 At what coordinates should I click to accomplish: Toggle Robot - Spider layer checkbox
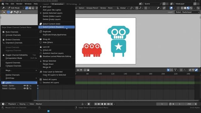pyautogui.click(x=27, y=86)
